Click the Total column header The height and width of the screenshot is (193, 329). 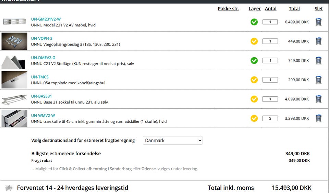(x=294, y=9)
